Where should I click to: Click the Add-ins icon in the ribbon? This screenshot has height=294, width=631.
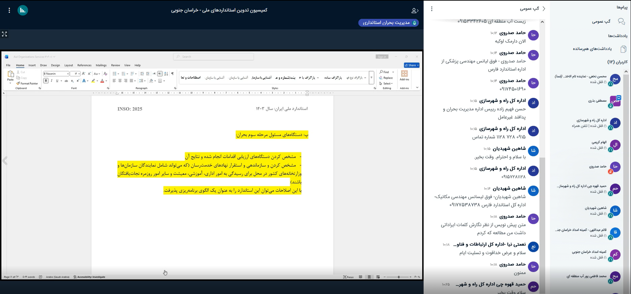pos(404,75)
